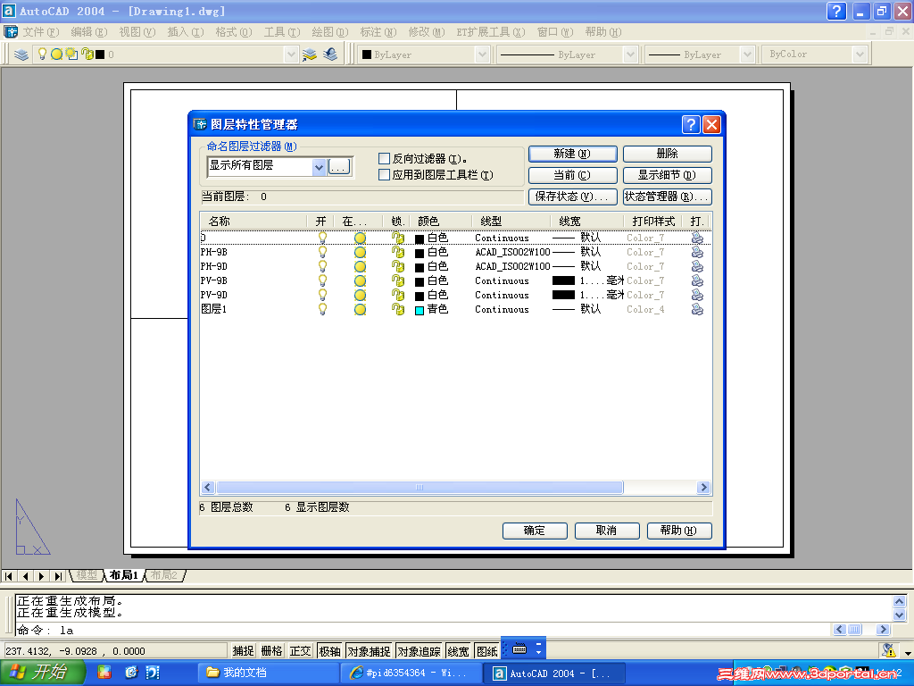Click the 当前 button
The image size is (914, 686).
coord(572,176)
